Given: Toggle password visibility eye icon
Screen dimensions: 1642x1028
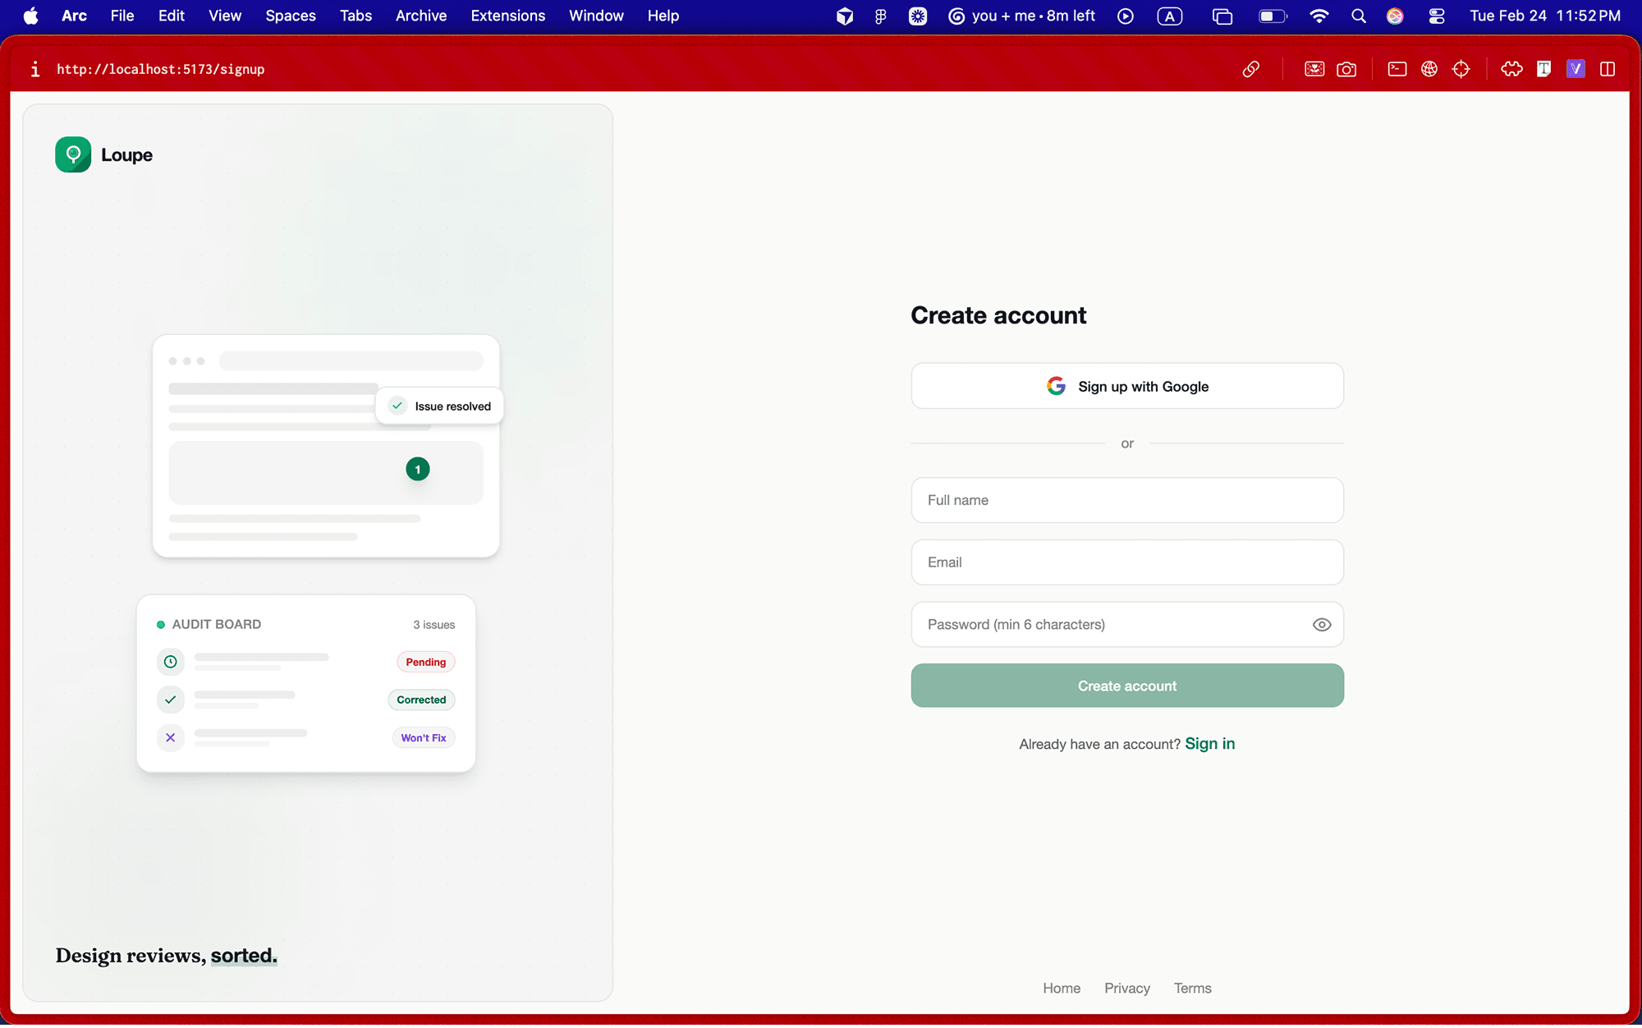Looking at the screenshot, I should (x=1321, y=625).
